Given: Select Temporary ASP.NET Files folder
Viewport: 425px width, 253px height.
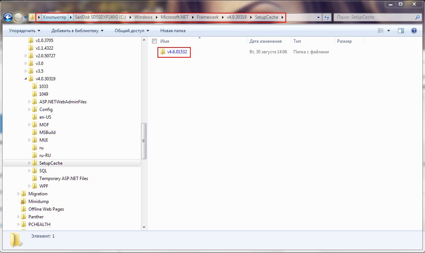Looking at the screenshot, I should point(64,179).
